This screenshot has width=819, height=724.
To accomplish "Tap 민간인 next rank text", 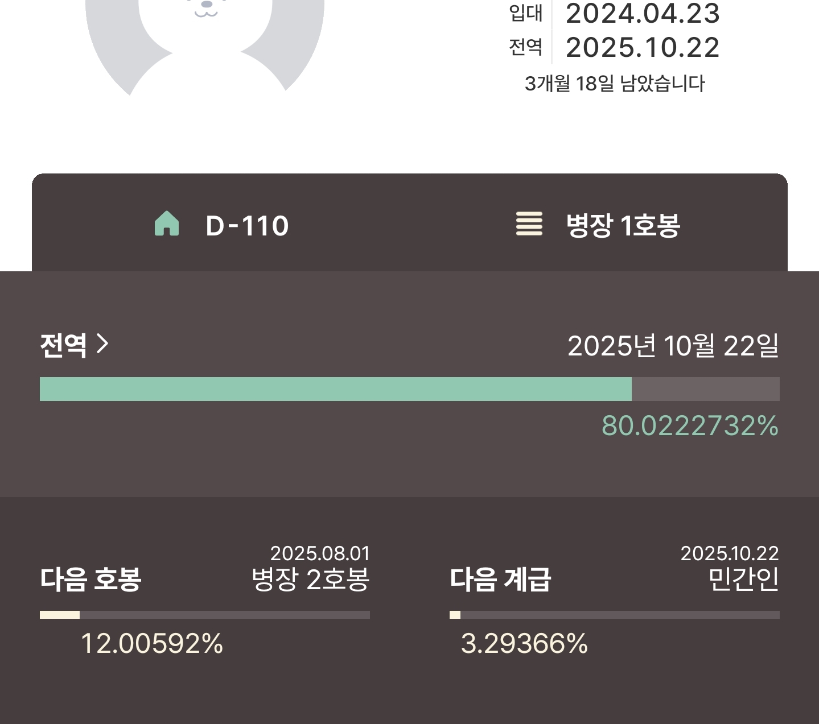I will [743, 580].
